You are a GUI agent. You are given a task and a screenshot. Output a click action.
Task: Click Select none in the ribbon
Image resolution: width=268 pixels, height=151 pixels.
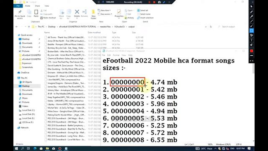144,14
